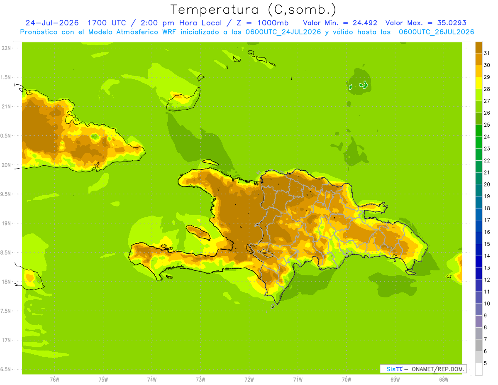Click the "20N" latitude label
The height and width of the screenshot is (385, 498).
click(x=6, y=165)
